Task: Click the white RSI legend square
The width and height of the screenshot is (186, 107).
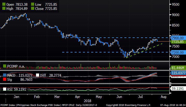Action: pos(3,89)
